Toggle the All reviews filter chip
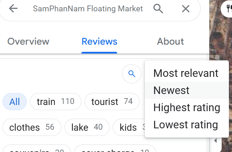 point(14,102)
